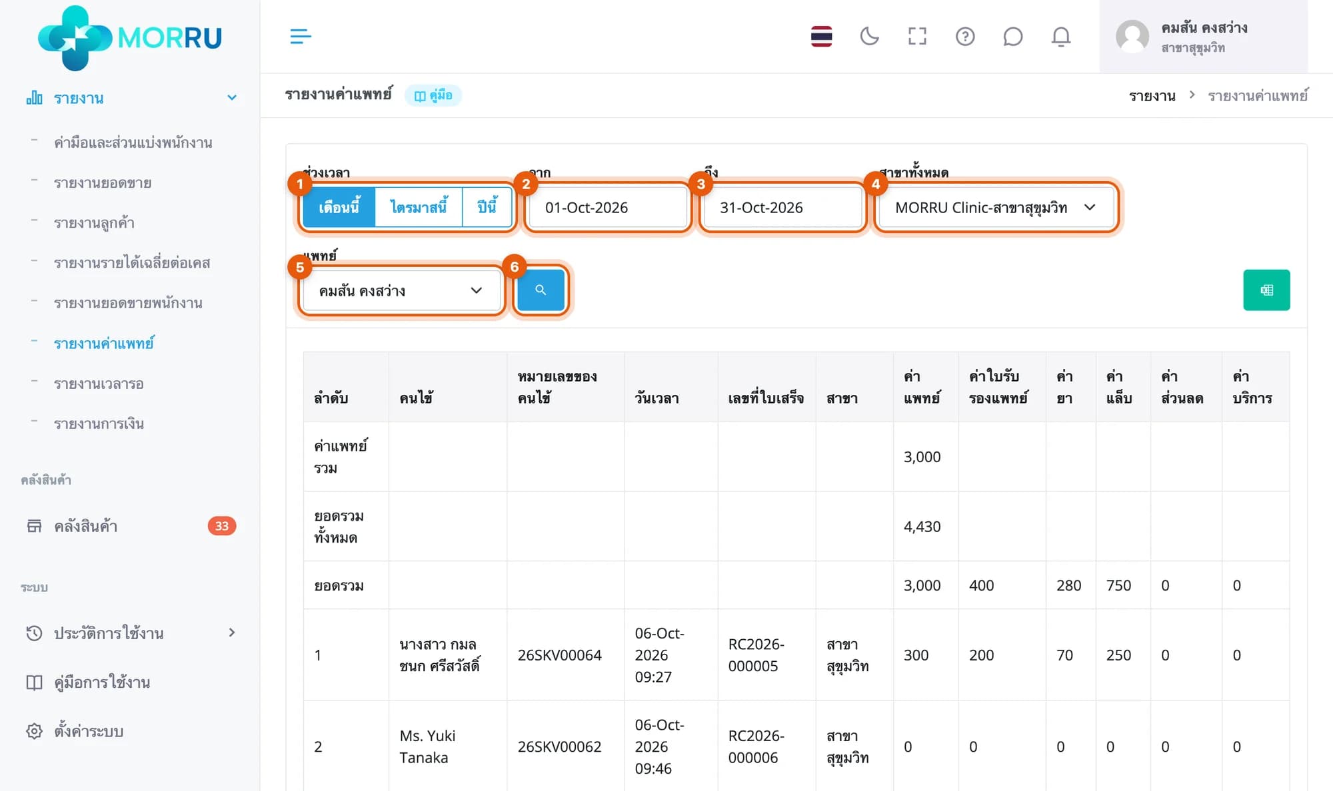Click patient number 26SKV00062
Viewport: 1333px width, 791px height.
click(559, 746)
